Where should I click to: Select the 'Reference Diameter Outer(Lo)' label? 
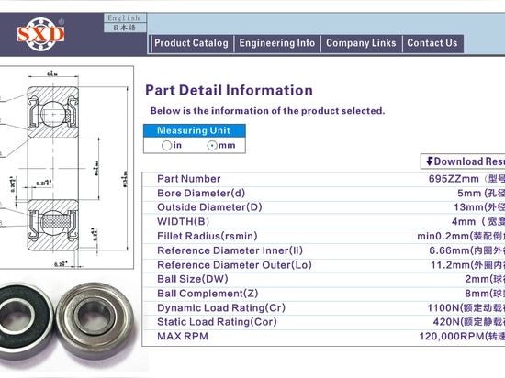234,265
